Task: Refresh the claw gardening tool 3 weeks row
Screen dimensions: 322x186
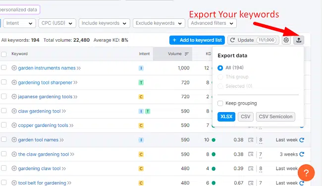Action: click(302, 154)
